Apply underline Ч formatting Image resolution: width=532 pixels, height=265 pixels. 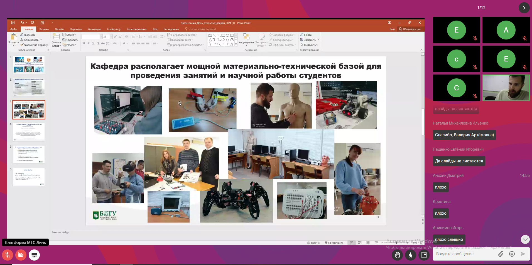click(93, 43)
